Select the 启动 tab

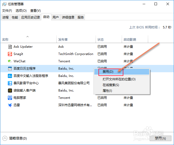pyautogui.click(x=46, y=17)
